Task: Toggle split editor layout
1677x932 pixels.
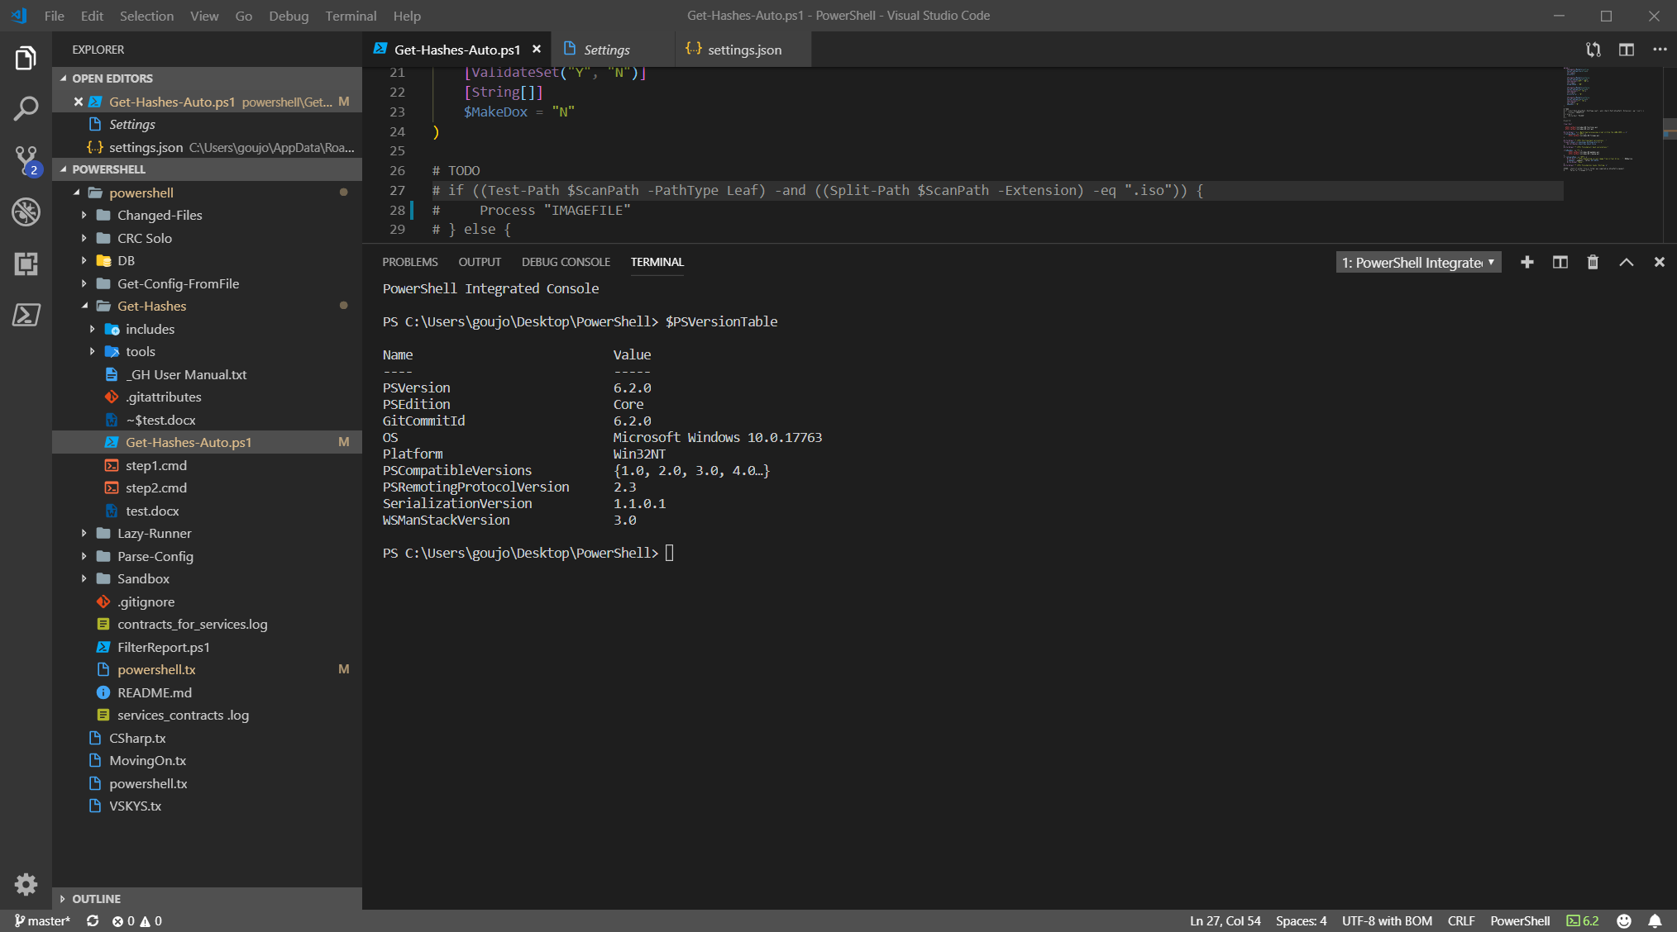Action: click(x=1626, y=50)
